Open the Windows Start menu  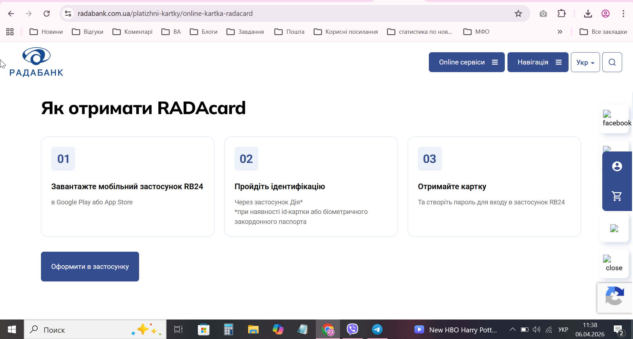click(12, 329)
